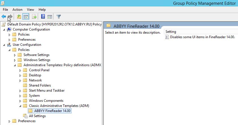The width and height of the screenshot is (238, 125).
Task: Click the Network folder icon
Action: [25, 80]
